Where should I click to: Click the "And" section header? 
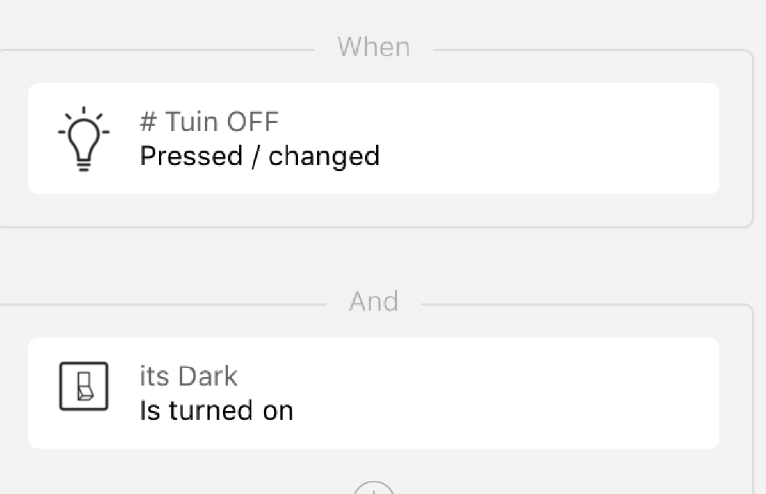374,301
